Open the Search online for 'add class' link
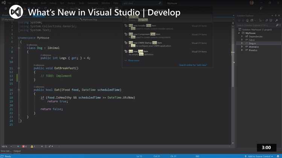This screenshot has height=158, width=282. [193, 65]
